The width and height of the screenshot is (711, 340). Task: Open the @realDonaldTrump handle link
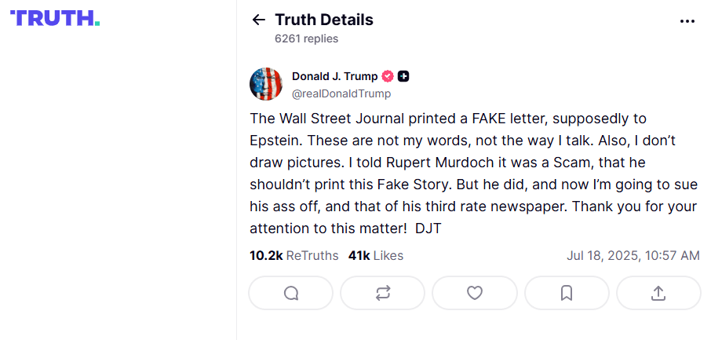341,93
